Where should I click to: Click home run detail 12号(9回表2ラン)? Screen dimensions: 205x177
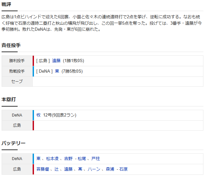coord(60,115)
